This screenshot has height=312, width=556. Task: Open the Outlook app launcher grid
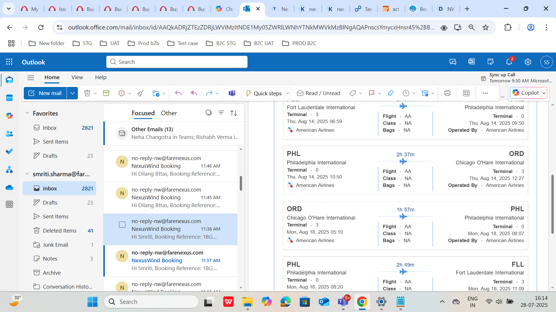[x=9, y=62]
